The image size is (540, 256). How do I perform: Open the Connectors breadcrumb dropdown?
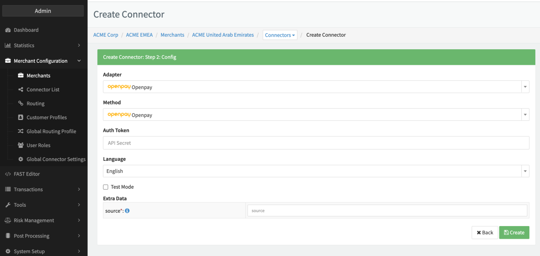click(280, 35)
